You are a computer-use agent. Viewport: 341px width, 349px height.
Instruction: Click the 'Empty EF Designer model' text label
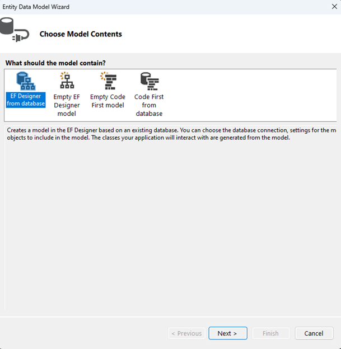tap(67, 105)
